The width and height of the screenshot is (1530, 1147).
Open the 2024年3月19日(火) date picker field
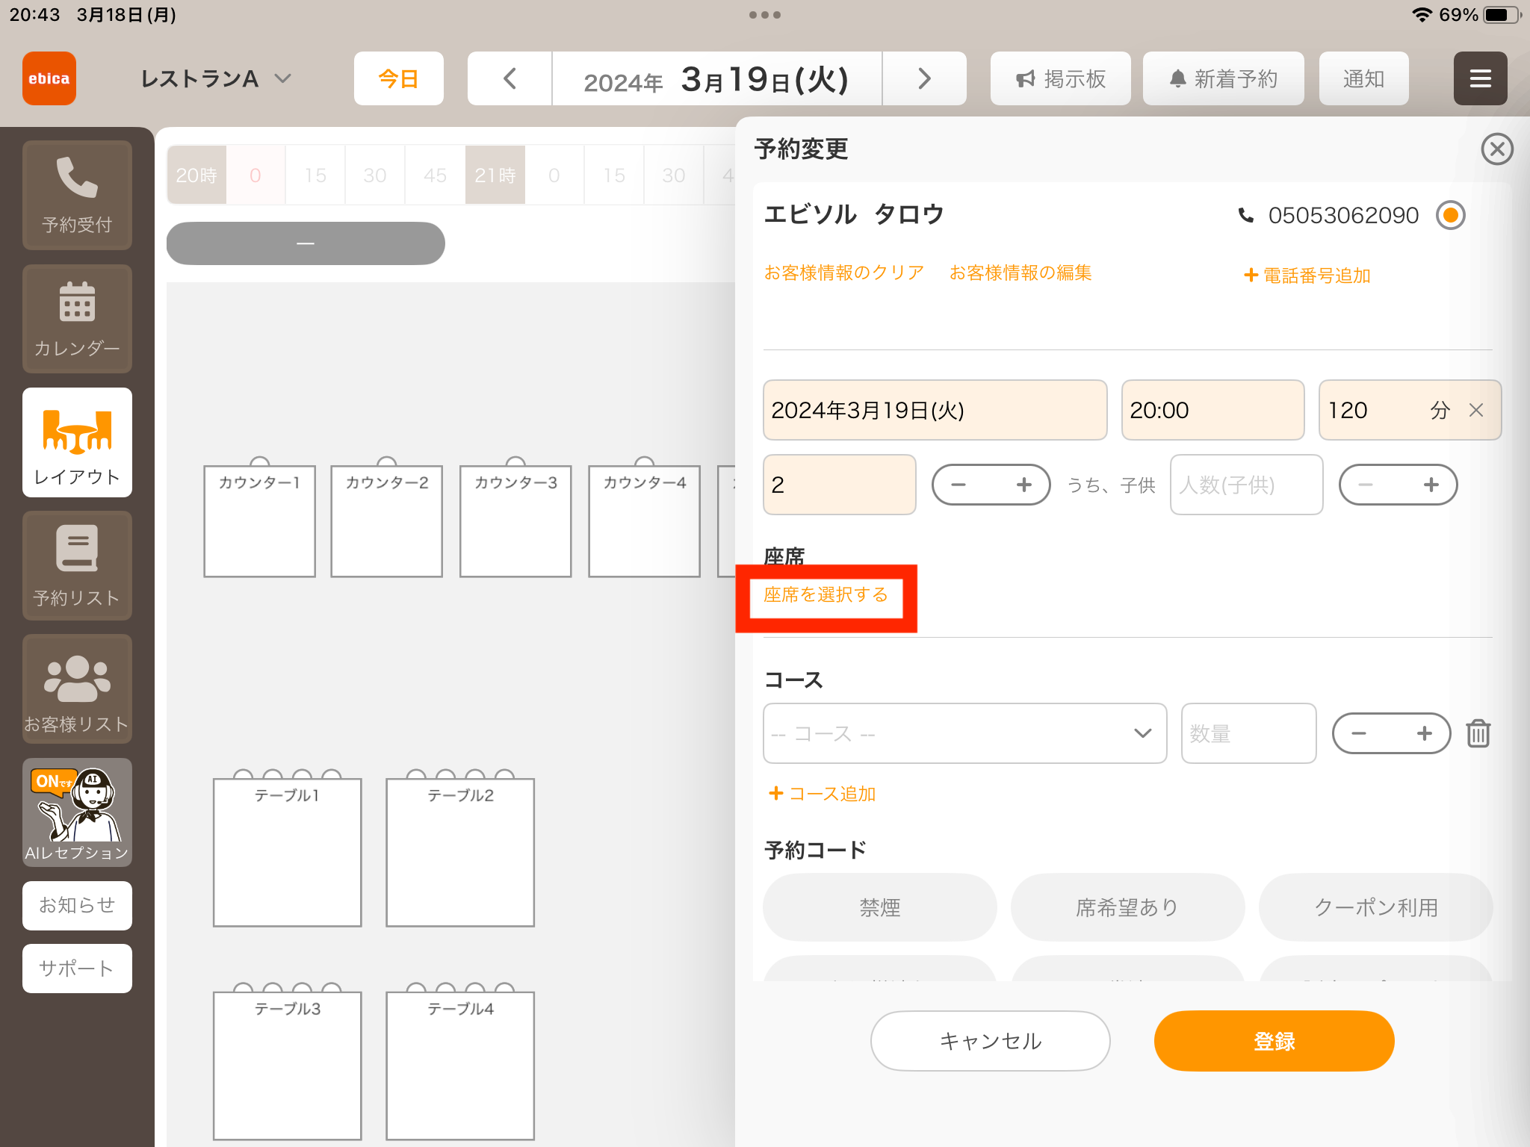935,410
